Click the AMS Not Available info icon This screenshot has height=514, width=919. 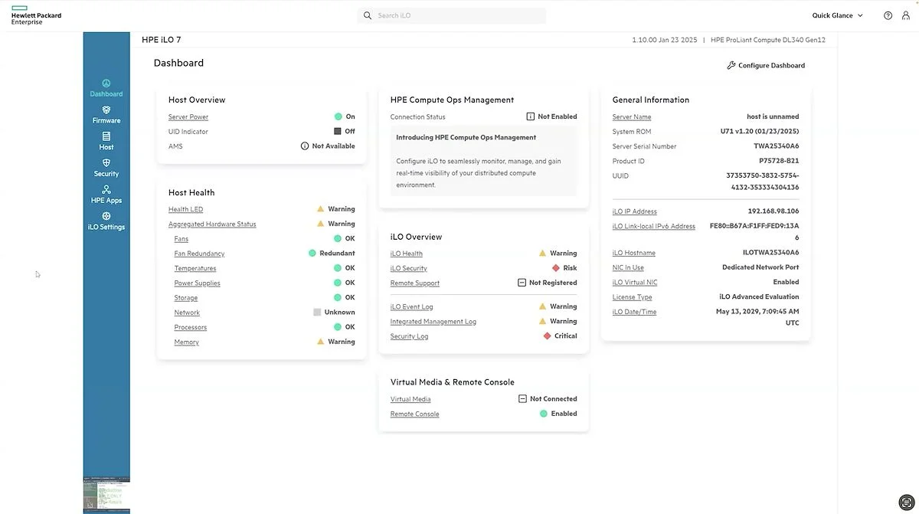click(x=305, y=146)
